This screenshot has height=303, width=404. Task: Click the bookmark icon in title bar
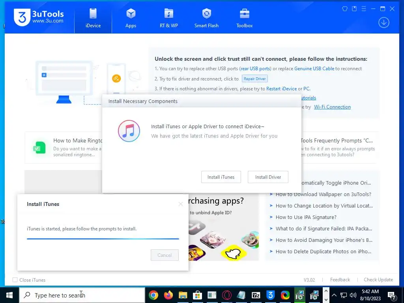[354, 9]
